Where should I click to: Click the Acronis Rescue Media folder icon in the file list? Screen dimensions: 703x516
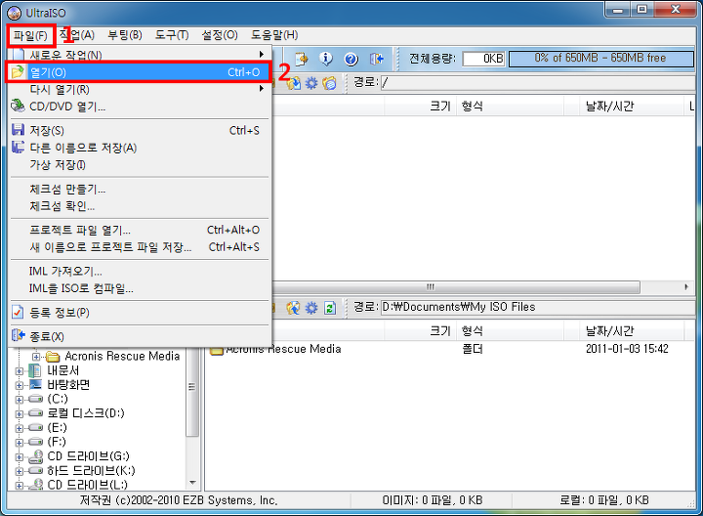click(x=217, y=350)
